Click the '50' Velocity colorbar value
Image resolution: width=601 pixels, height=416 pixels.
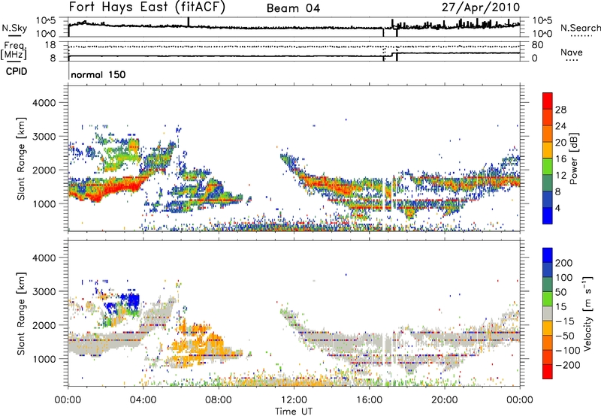tap(561, 292)
